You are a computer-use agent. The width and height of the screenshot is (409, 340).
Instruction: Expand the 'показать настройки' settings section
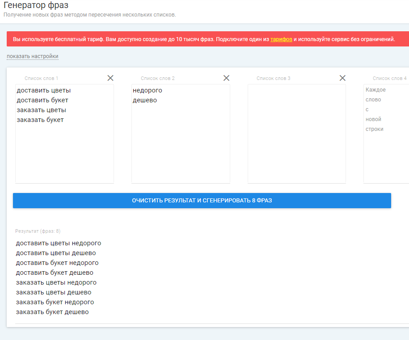point(32,56)
